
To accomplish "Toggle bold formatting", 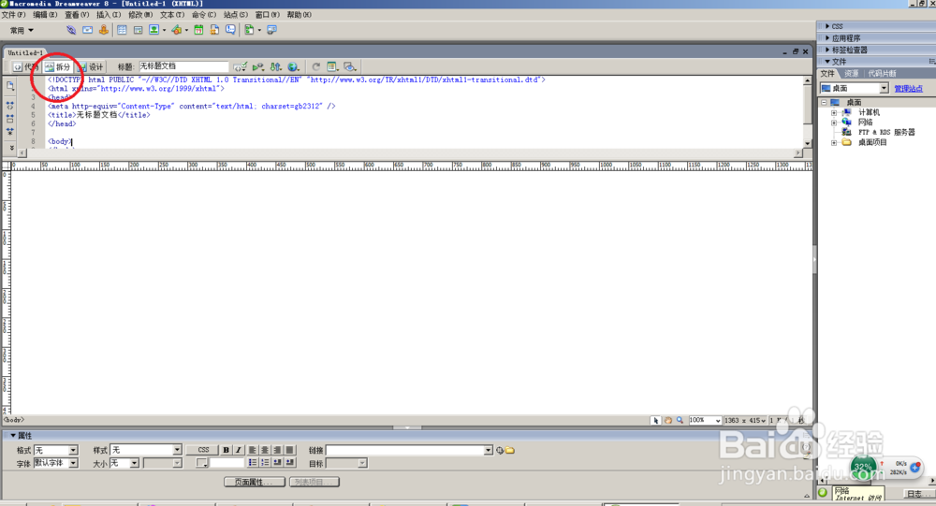I will click(226, 450).
